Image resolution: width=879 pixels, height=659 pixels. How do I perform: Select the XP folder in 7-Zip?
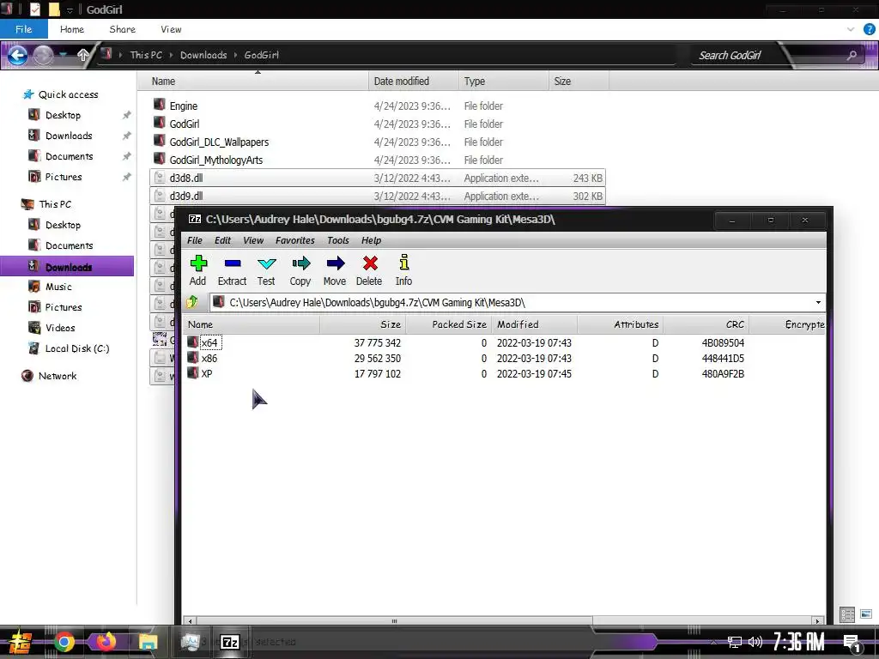207,374
